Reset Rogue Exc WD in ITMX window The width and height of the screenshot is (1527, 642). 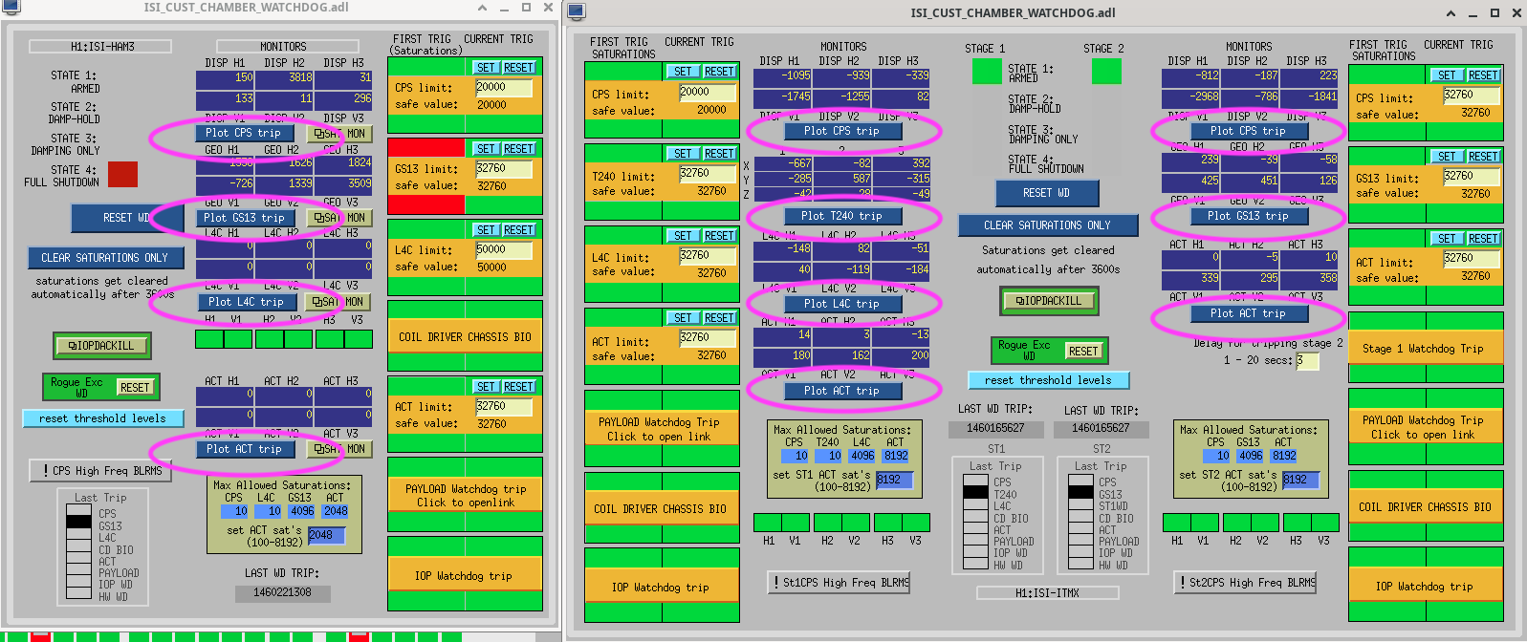1083,351
